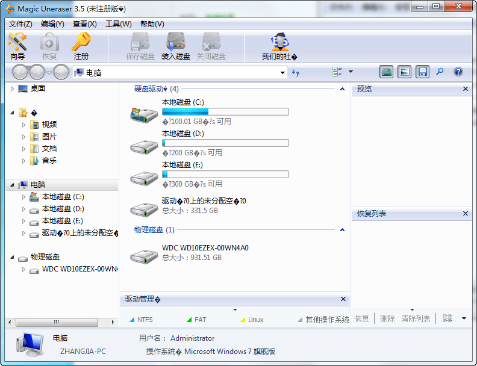
Task: Click 恢复 in the recovery list toolbar
Action: [361, 318]
